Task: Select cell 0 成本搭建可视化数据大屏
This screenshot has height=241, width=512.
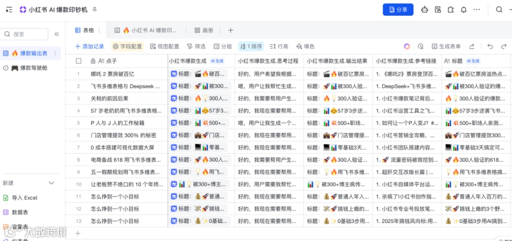Action: tap(128, 148)
